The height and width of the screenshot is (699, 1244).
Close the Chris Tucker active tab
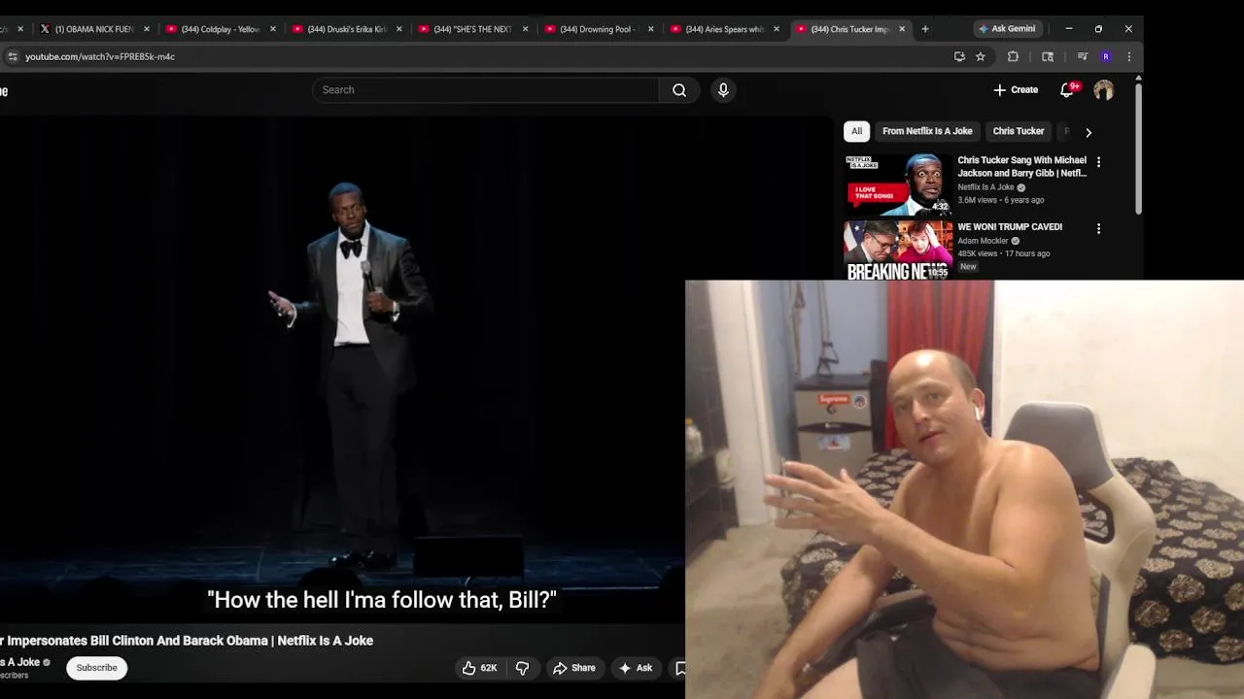point(902,29)
